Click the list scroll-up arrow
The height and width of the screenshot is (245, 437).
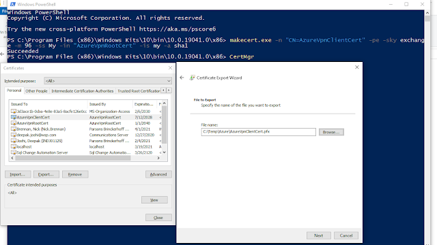coord(165,103)
